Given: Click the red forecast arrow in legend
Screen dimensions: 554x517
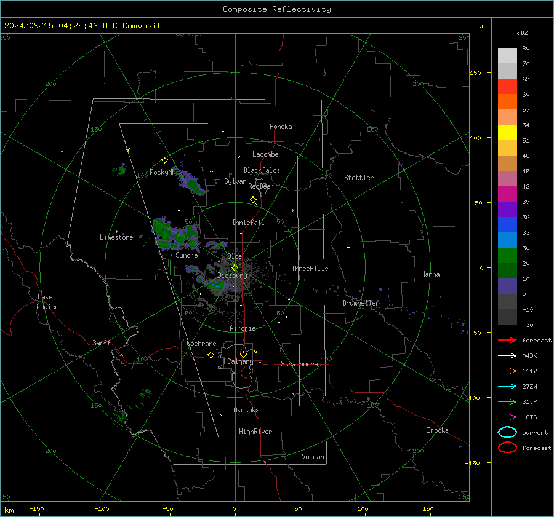Looking at the screenshot, I should (507, 340).
